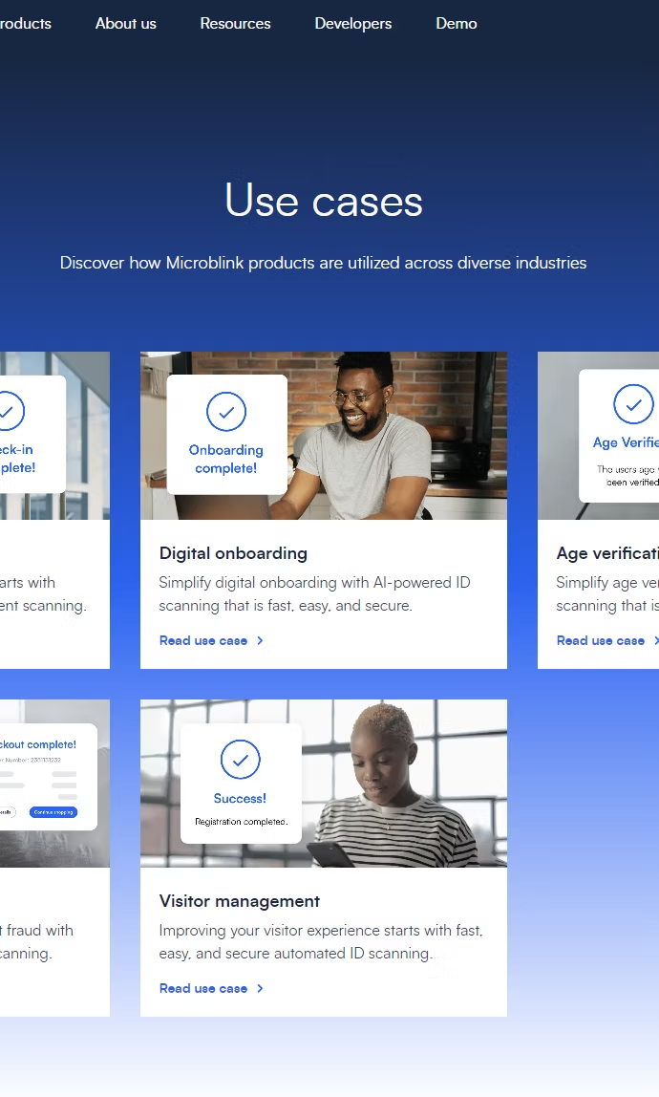
Task: Click chevron arrow next to Age verification Read use case
Action: click(655, 641)
